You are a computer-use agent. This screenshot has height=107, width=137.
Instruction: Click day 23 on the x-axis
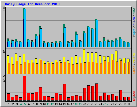96,104
